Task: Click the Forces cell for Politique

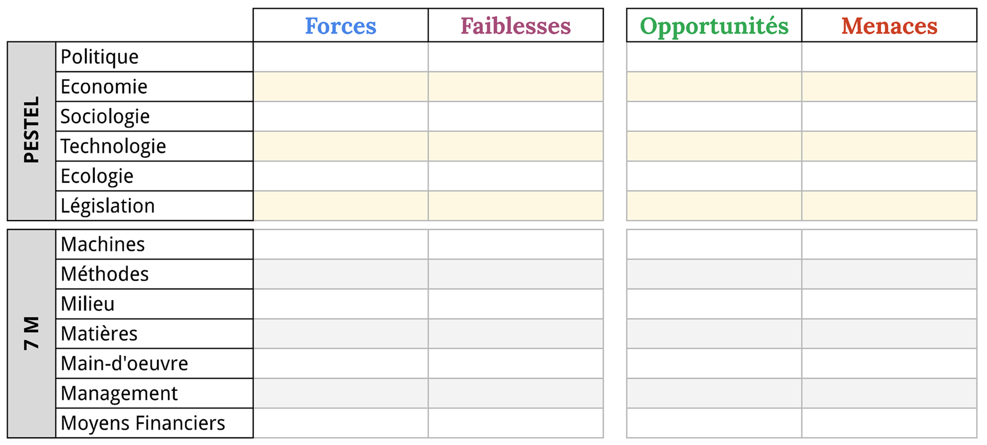Action: [x=340, y=57]
